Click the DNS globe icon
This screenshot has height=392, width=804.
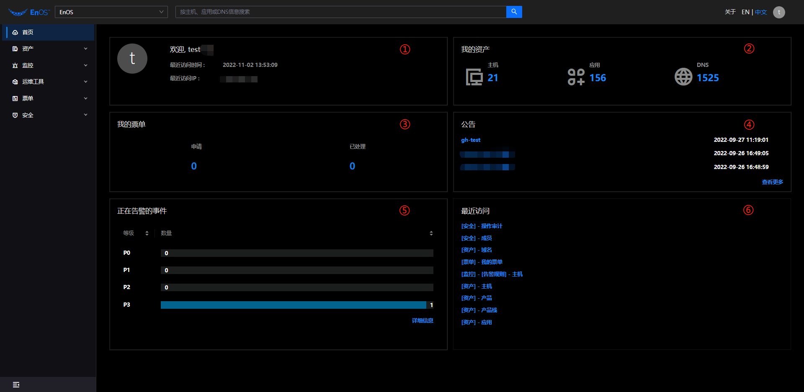coord(683,77)
